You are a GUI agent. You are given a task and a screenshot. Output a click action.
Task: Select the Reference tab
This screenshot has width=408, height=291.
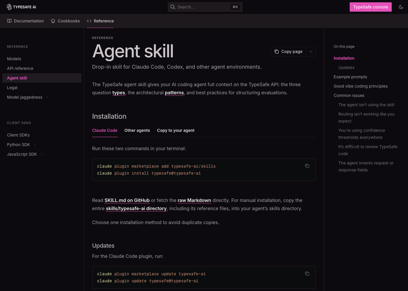(x=100, y=21)
